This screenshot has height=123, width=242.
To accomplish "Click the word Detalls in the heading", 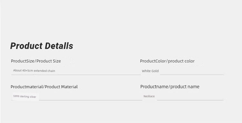I will (x=59, y=46).
